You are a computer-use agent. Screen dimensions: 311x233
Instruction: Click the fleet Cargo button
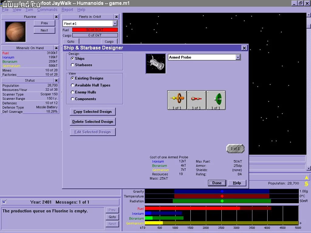(109, 41)
